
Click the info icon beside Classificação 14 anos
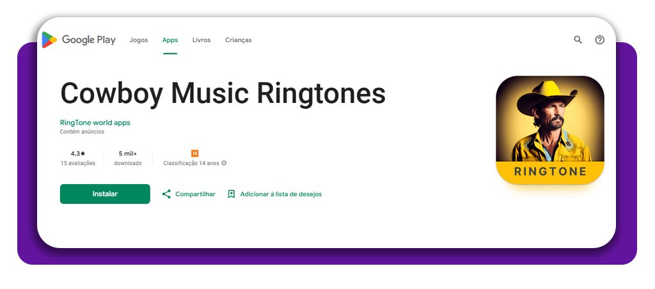coord(224,163)
